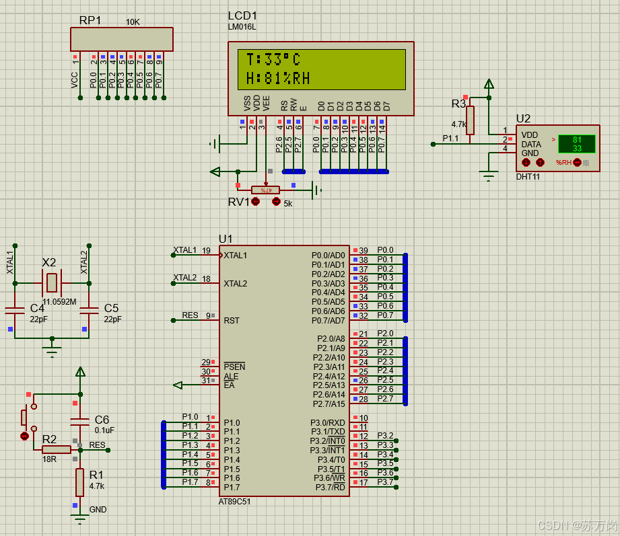Click the 22pF value under C5
Image resolution: width=620 pixels, height=536 pixels.
tap(112, 319)
